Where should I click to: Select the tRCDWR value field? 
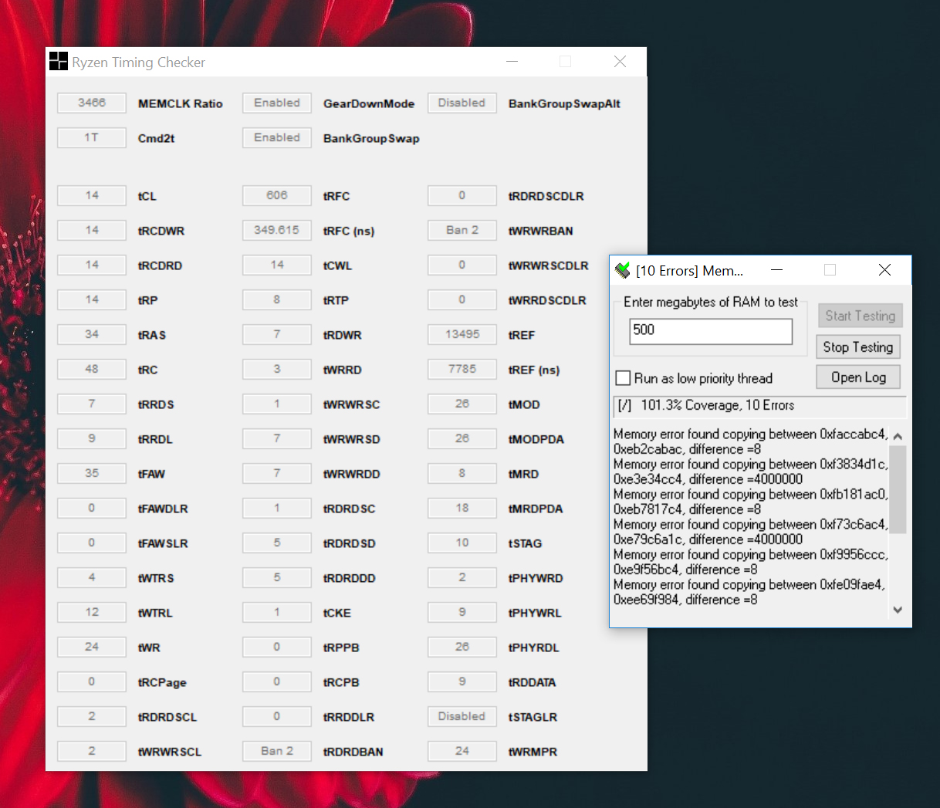pos(92,230)
